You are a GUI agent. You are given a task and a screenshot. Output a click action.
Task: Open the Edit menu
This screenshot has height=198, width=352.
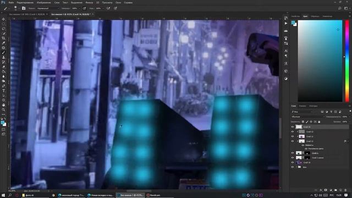(25, 2)
